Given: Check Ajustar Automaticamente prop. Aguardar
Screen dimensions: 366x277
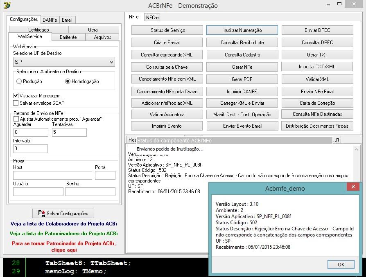Looking at the screenshot, I should click(16, 119).
